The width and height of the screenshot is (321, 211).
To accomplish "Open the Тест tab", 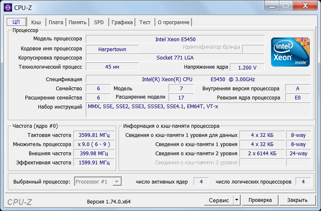I will click(x=145, y=22).
